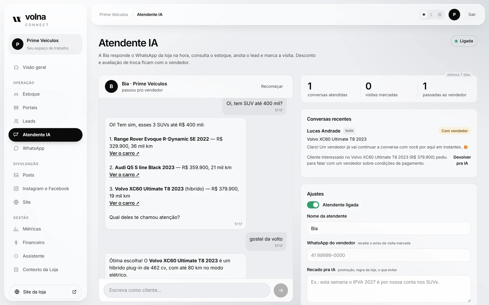
Task: Open the Leads menu item
Action: (46, 121)
